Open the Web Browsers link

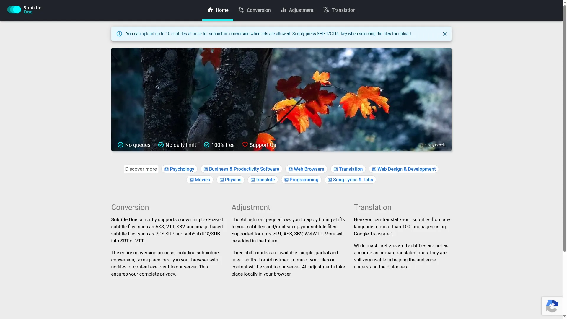[x=309, y=169]
